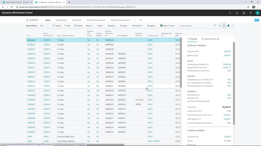Go forward in the browser

(x=7, y=7)
